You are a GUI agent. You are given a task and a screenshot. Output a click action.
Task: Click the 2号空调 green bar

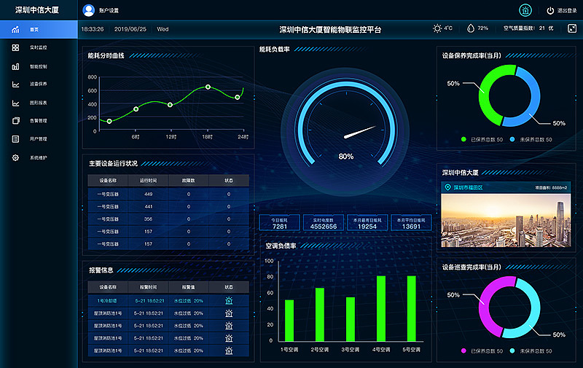coord(319,315)
